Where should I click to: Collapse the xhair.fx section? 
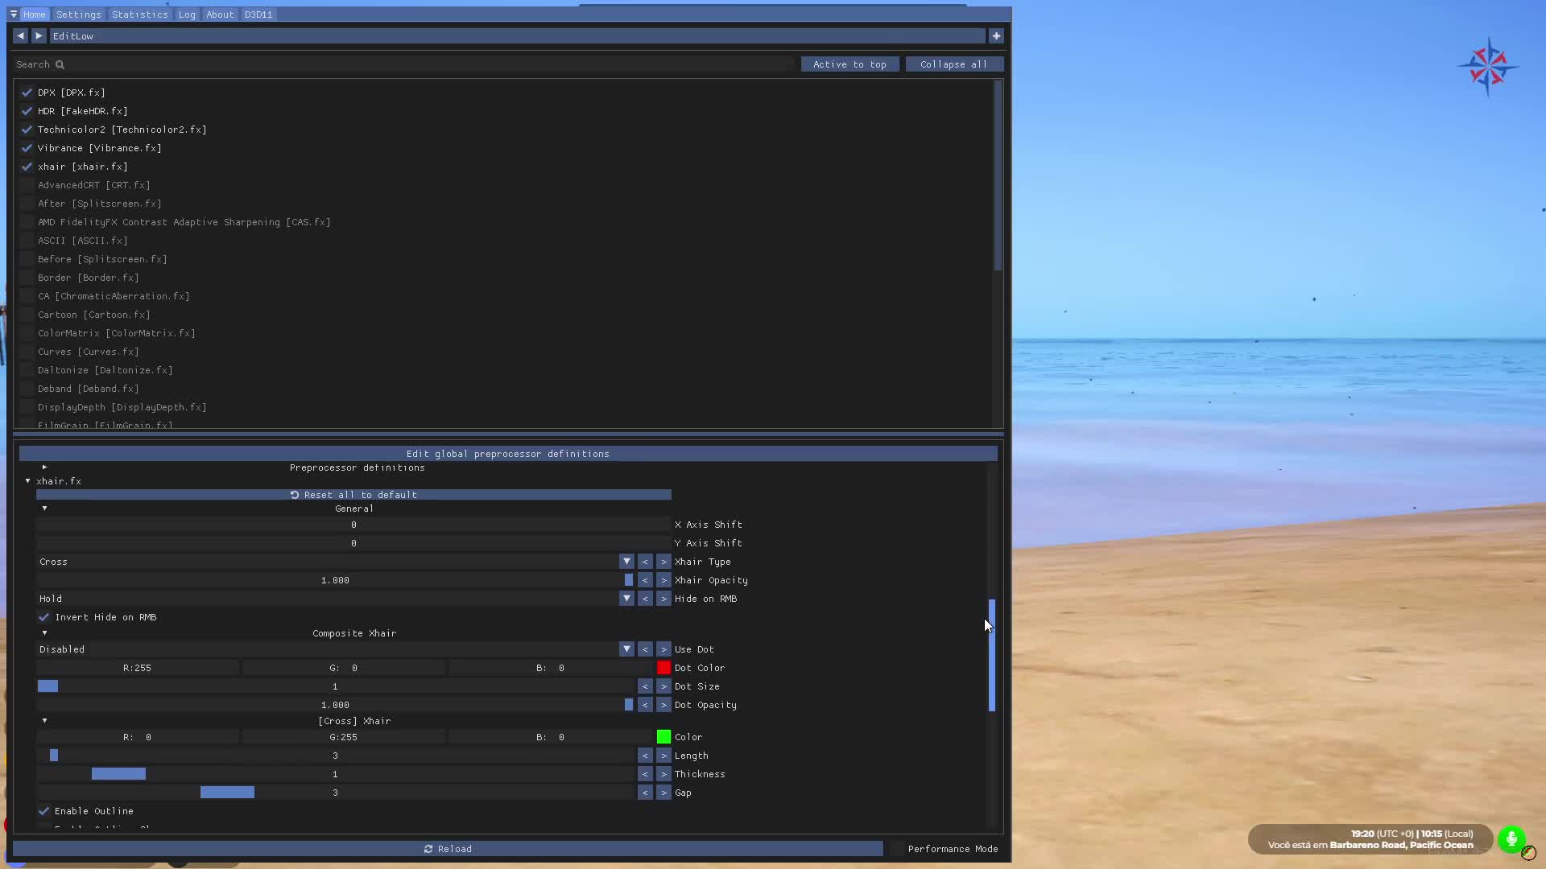[27, 480]
